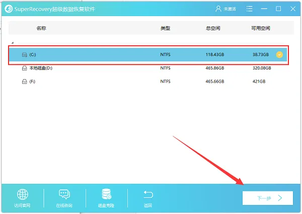Click the 118.43GB total space value
302x214 pixels.
[x=215, y=54]
